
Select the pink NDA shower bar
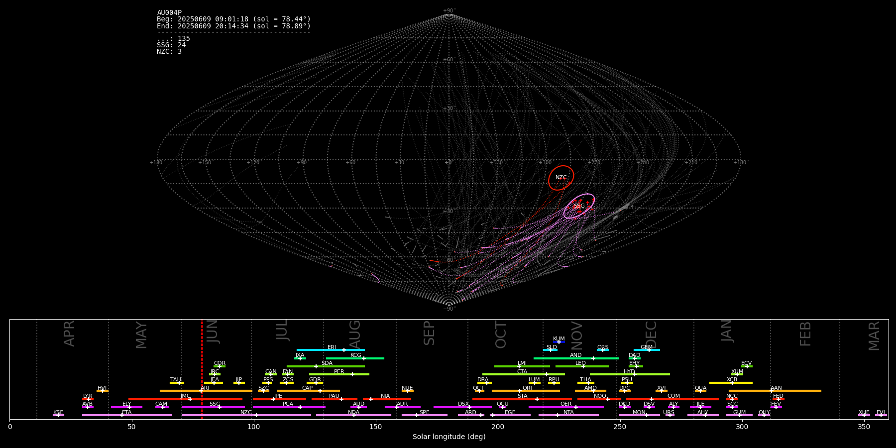[x=353, y=415]
